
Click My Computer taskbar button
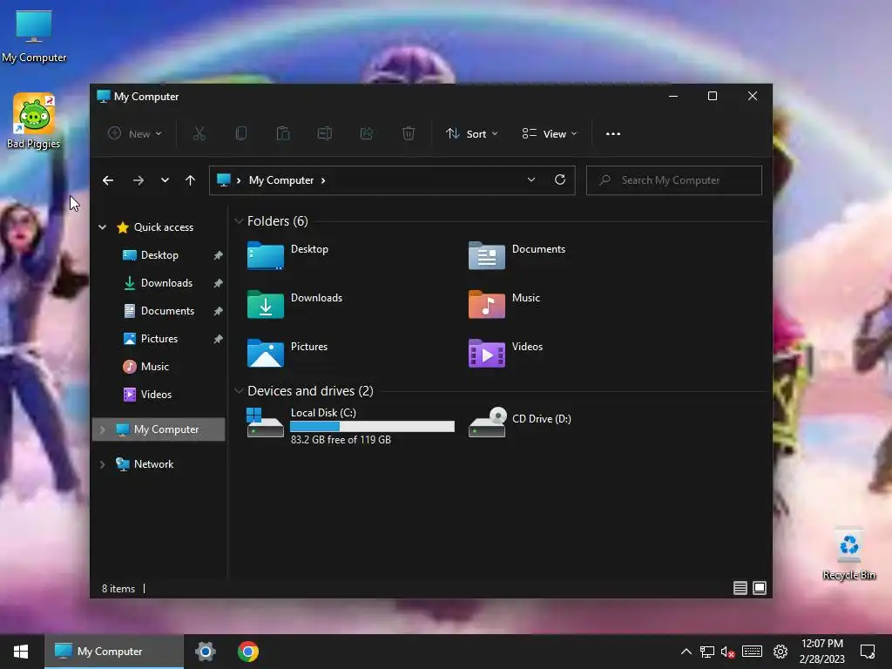pos(114,652)
